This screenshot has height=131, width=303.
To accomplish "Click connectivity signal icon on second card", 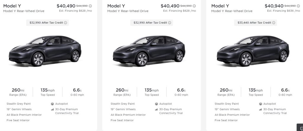I will 156,109.
